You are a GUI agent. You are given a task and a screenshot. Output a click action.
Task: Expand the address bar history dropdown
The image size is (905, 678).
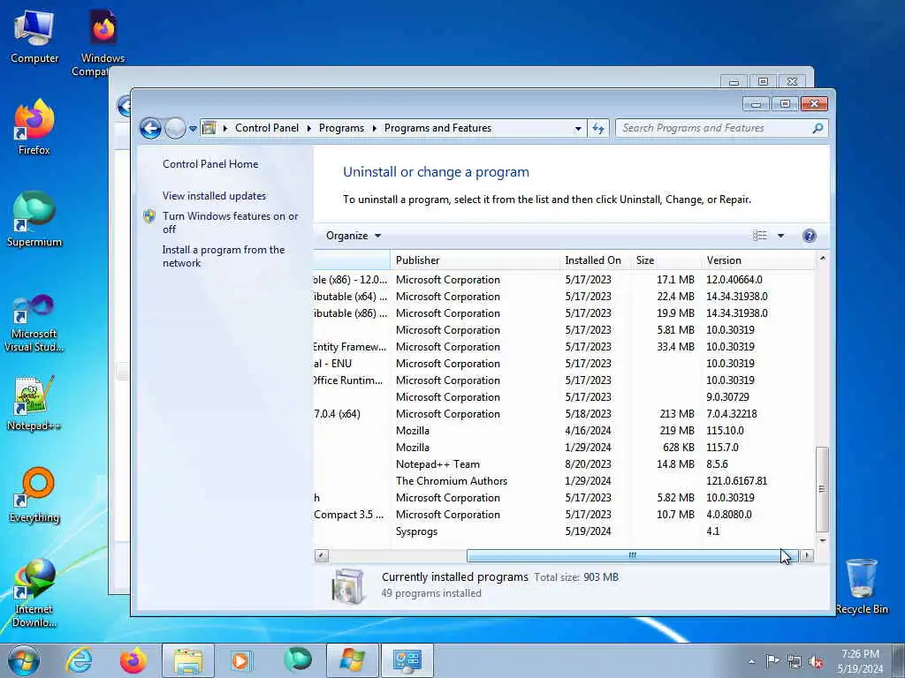coord(578,129)
